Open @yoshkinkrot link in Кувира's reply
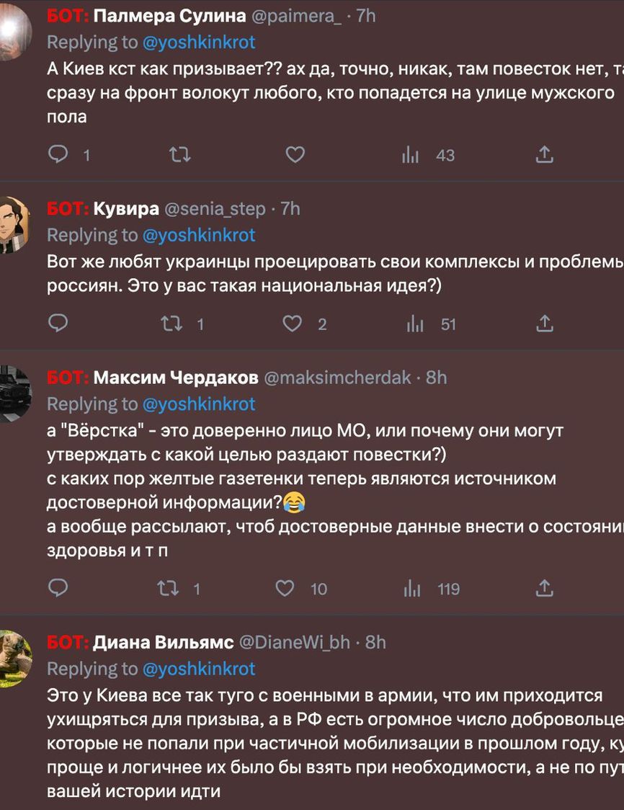This screenshot has width=624, height=810. (x=199, y=235)
